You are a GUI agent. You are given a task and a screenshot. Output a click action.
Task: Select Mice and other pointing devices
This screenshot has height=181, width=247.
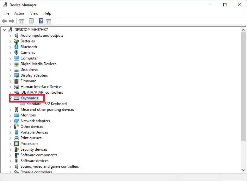click(47, 109)
